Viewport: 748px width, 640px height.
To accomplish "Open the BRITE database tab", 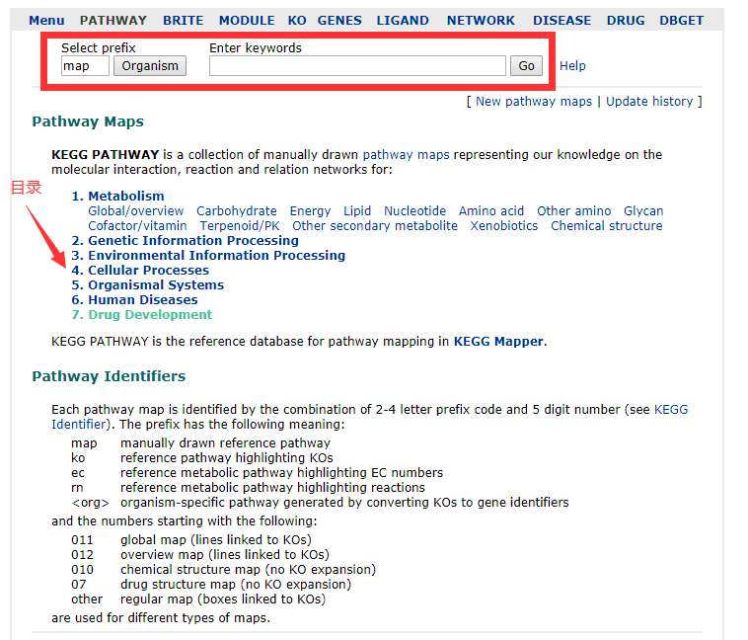I will click(184, 20).
